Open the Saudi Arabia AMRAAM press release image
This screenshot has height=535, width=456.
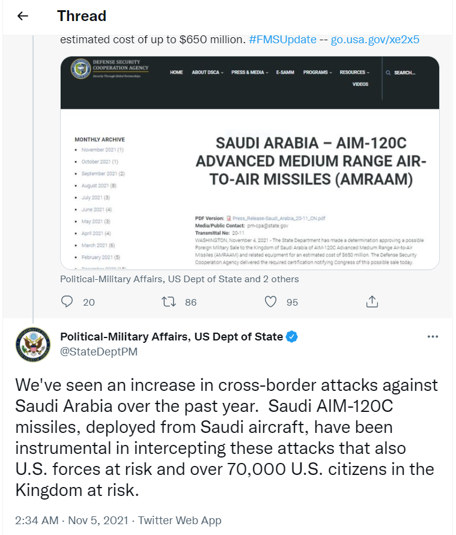(250, 163)
